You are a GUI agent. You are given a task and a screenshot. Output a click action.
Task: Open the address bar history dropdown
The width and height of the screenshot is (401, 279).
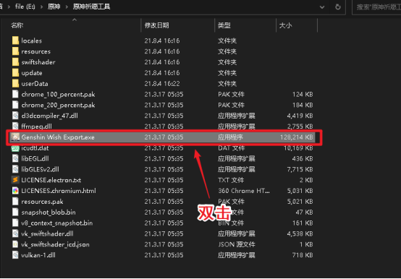click(x=322, y=7)
